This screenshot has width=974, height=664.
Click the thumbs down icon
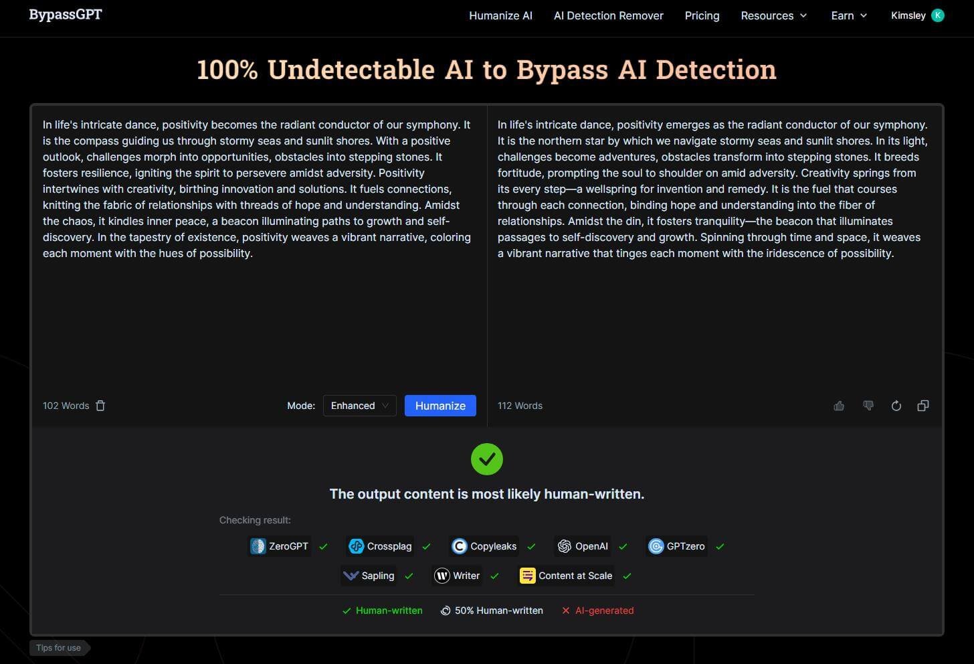pos(868,406)
